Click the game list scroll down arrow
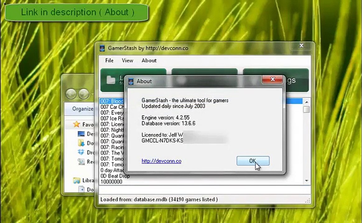362x223 pixels. (307, 181)
